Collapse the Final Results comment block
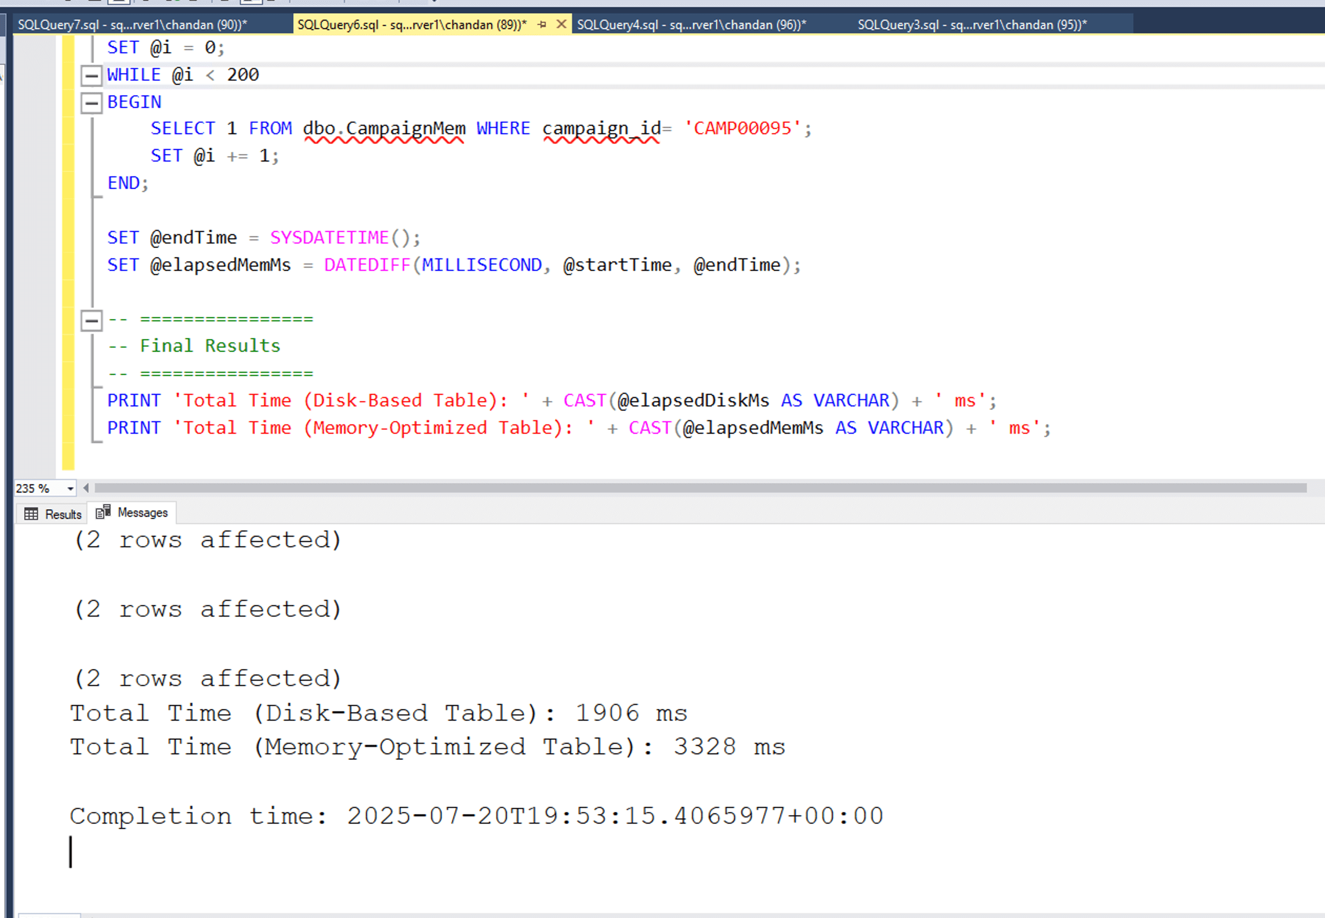1325x918 pixels. [x=91, y=320]
